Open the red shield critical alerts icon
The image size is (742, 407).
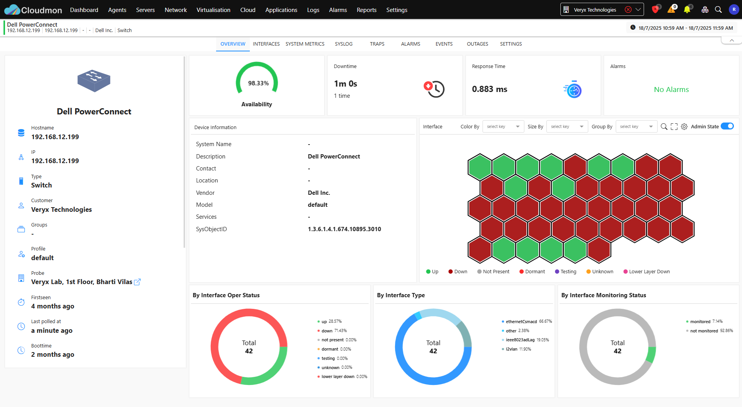(x=655, y=9)
